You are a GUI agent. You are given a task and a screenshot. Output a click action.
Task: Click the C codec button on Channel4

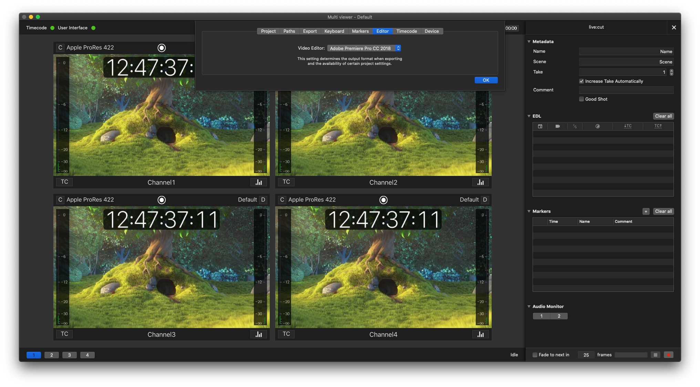click(x=282, y=200)
